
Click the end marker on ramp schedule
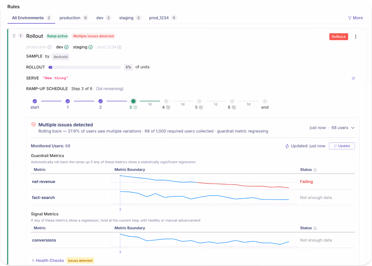[x=265, y=101]
